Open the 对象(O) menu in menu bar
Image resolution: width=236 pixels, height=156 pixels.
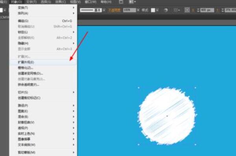pyautogui.click(x=17, y=2)
